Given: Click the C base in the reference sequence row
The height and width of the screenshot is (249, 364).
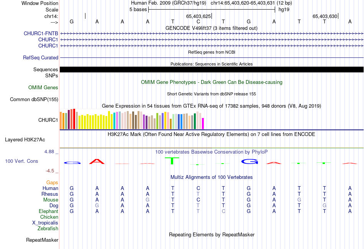Looking at the screenshot, I should click(198, 21).
